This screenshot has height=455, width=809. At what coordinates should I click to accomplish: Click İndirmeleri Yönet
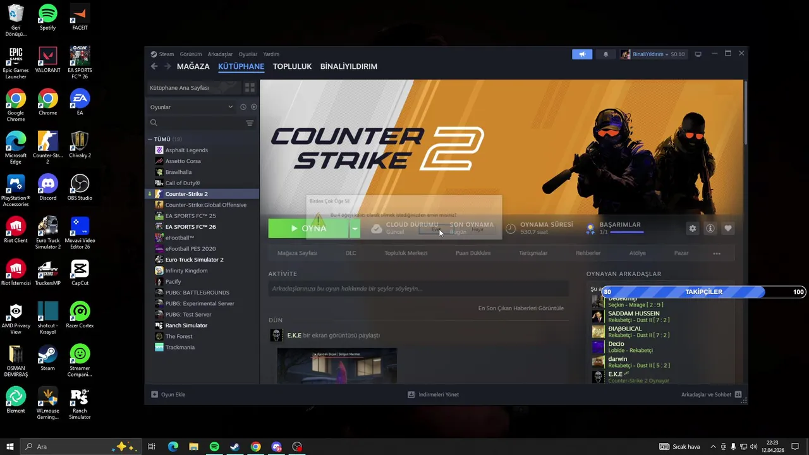434,394
